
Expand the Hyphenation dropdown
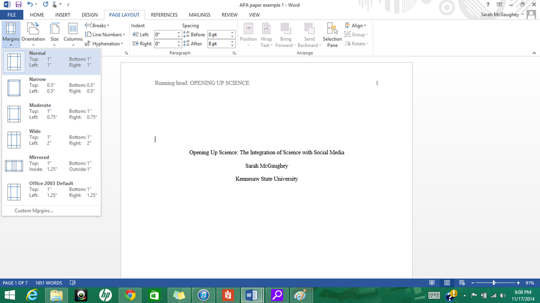(x=104, y=44)
